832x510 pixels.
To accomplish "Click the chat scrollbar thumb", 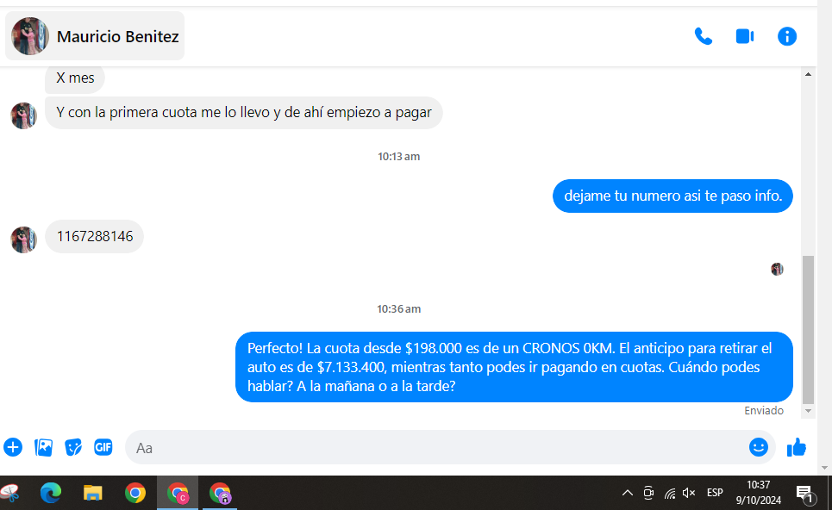I will tap(808, 330).
